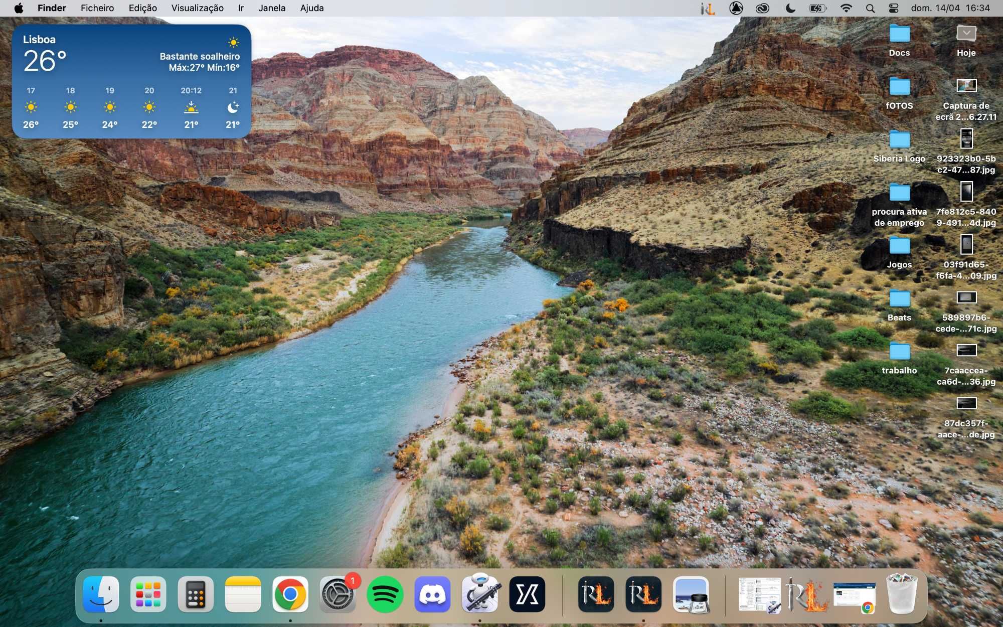Screen dimensions: 1003x627
Task: Click the iL status icon in menu bar
Action: click(708, 8)
